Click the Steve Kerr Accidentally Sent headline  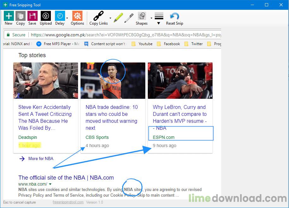[45, 117]
